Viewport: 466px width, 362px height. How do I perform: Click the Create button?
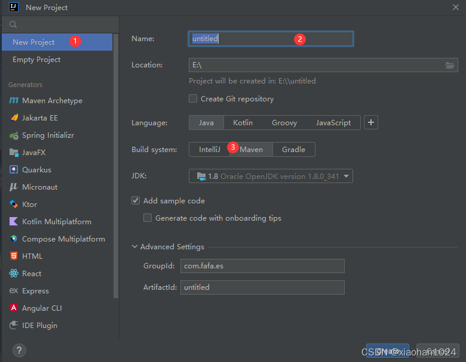point(388,351)
